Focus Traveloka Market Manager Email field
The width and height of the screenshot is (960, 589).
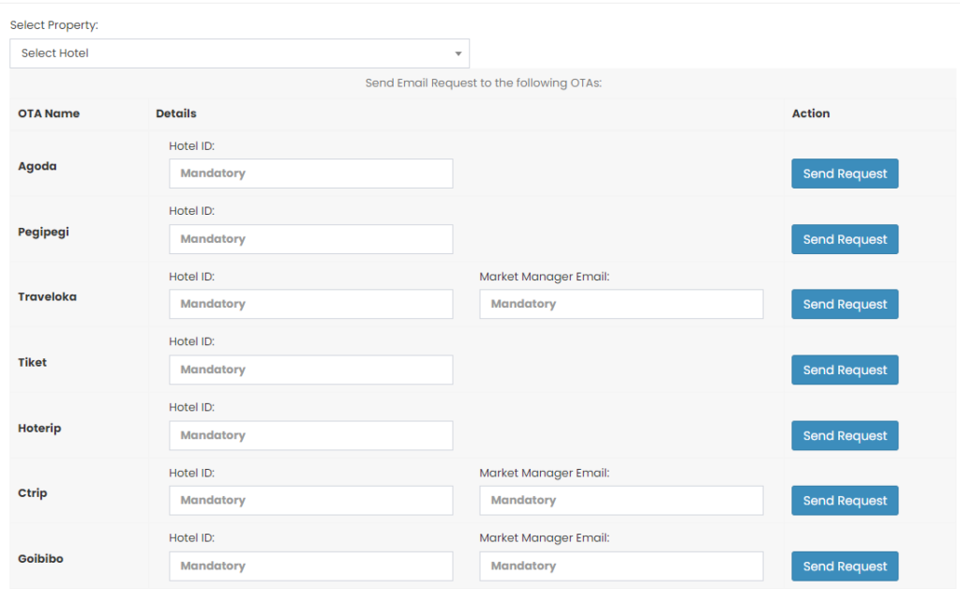(622, 304)
